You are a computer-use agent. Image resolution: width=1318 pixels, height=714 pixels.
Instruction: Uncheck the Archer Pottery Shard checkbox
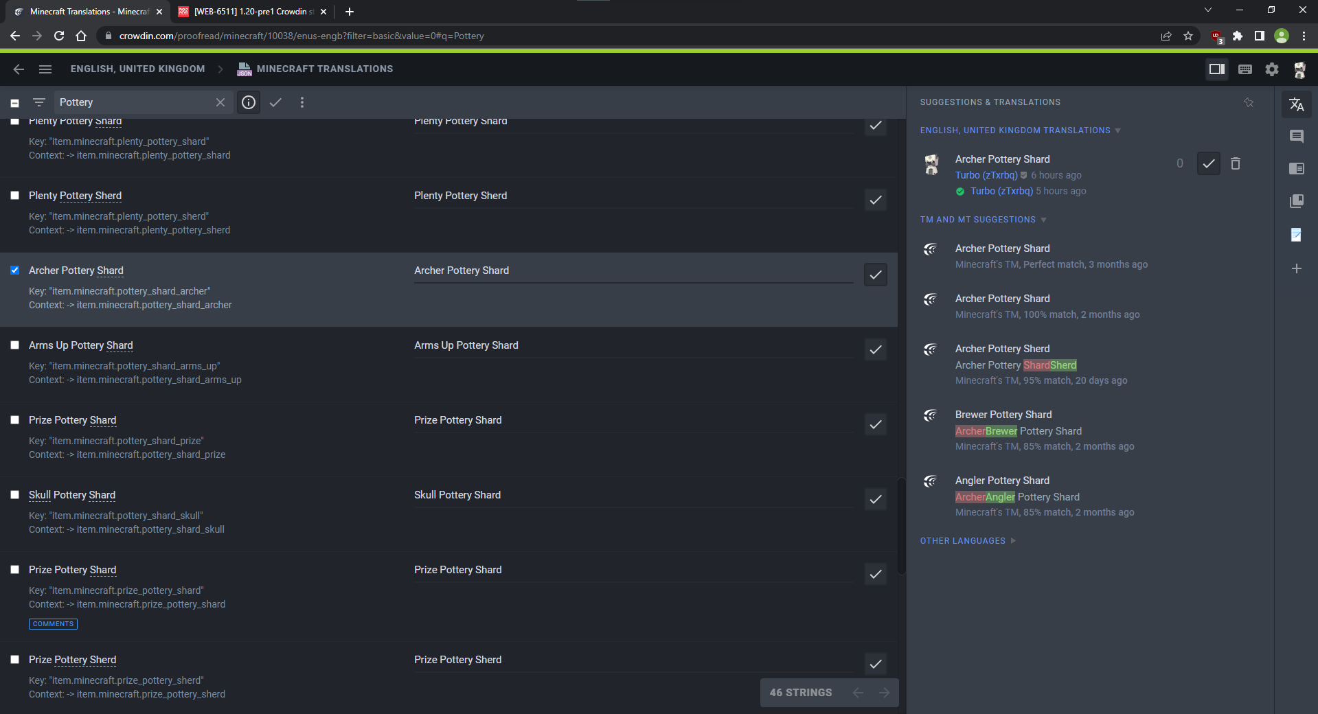14,270
